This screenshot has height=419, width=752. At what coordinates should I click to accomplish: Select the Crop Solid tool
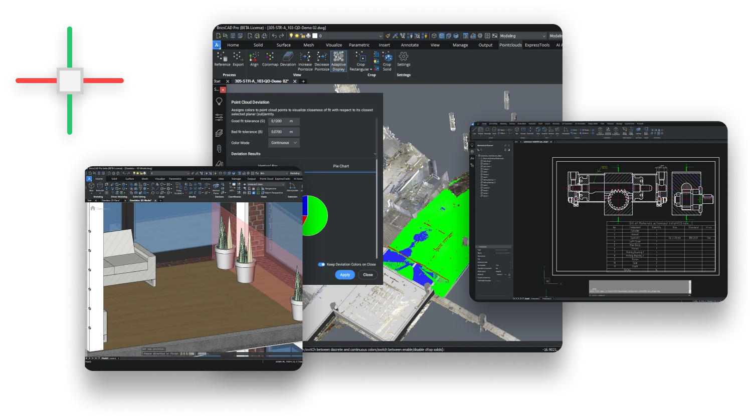387,61
